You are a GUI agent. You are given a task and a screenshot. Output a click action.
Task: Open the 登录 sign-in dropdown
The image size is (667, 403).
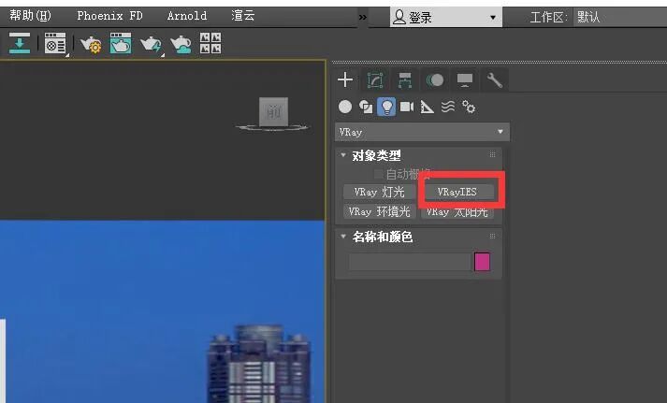[446, 17]
